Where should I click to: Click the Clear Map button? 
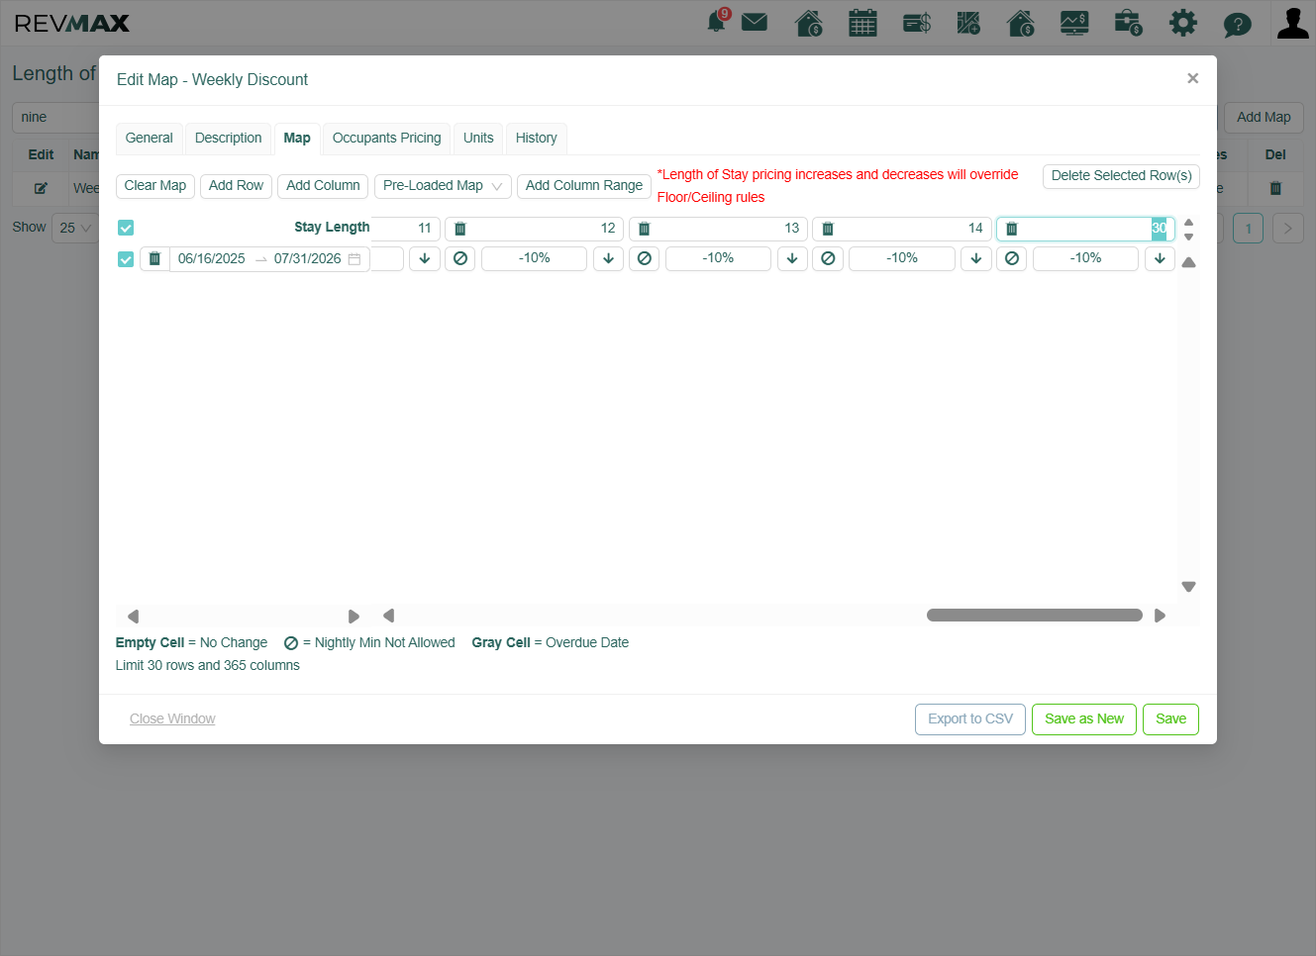click(155, 186)
